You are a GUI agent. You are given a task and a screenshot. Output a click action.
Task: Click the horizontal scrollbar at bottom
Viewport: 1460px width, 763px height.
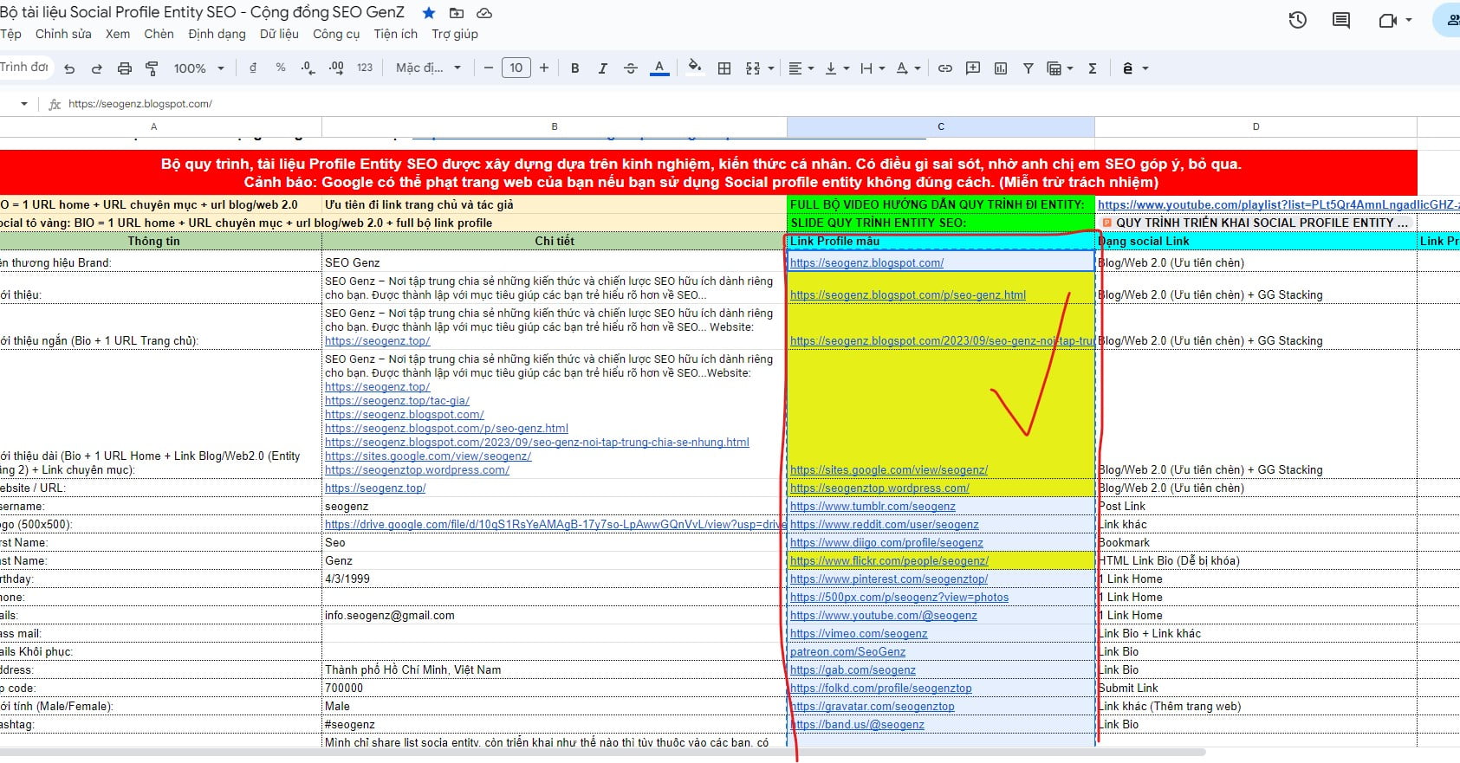point(602,753)
